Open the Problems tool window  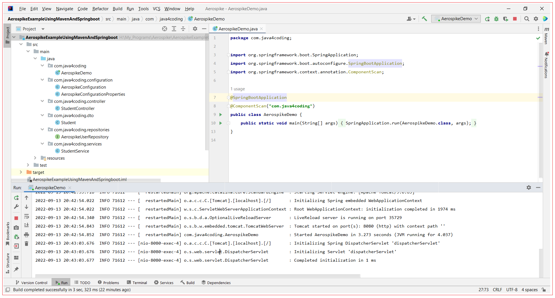(x=108, y=283)
